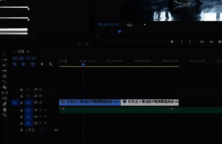The height and width of the screenshot is (144, 222).
Task: Open timeline display settings wrench
Action: (51, 64)
